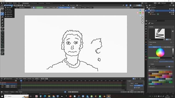Open the Tool properties tab icon
This screenshot has height=98, width=175.
point(146,24)
